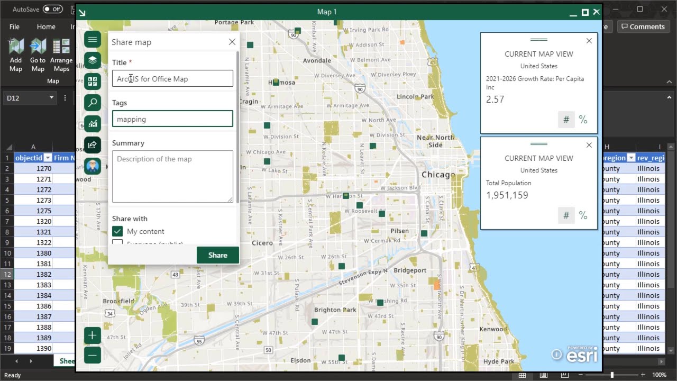Image resolution: width=677 pixels, height=381 pixels.
Task: Select column A header
Action: point(33,147)
